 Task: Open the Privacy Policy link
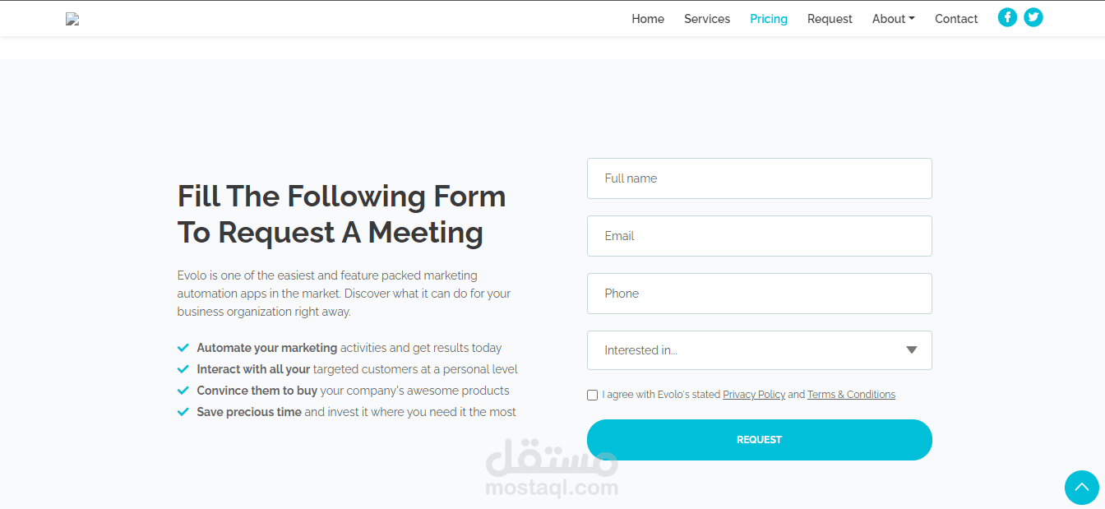coord(754,395)
